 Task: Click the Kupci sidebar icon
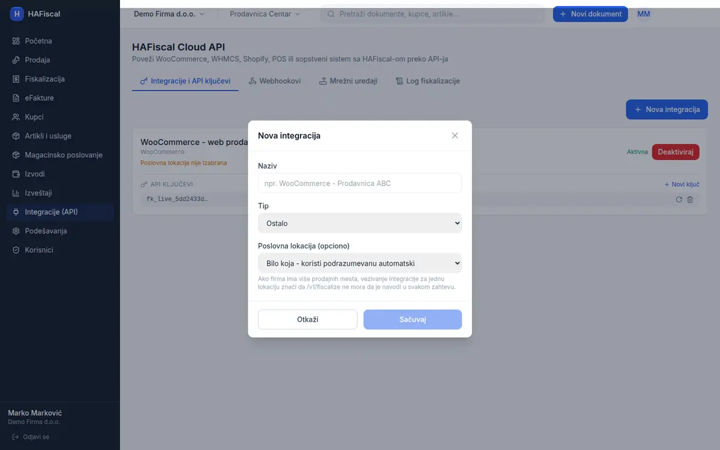click(16, 117)
